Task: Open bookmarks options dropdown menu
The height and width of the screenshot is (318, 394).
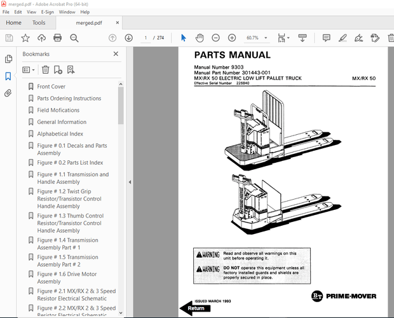Action: [x=29, y=69]
